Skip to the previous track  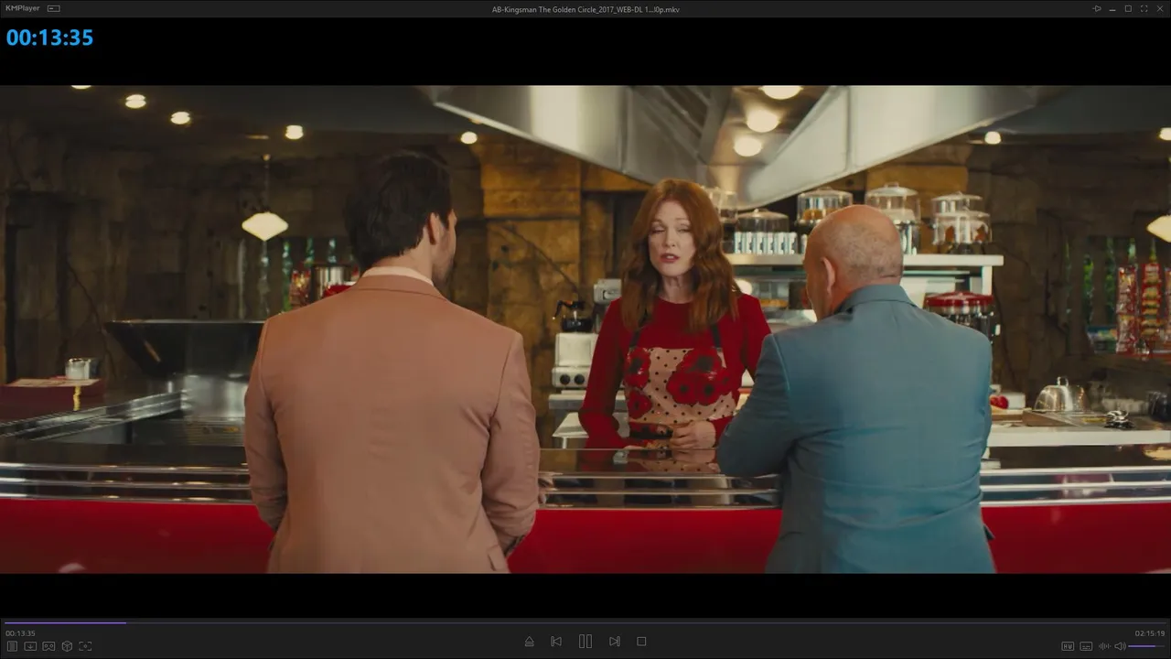click(556, 642)
